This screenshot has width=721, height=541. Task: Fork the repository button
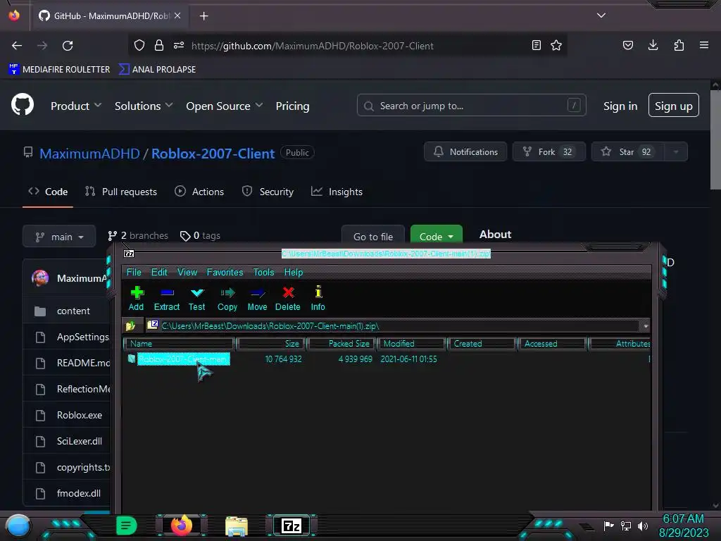click(x=549, y=152)
